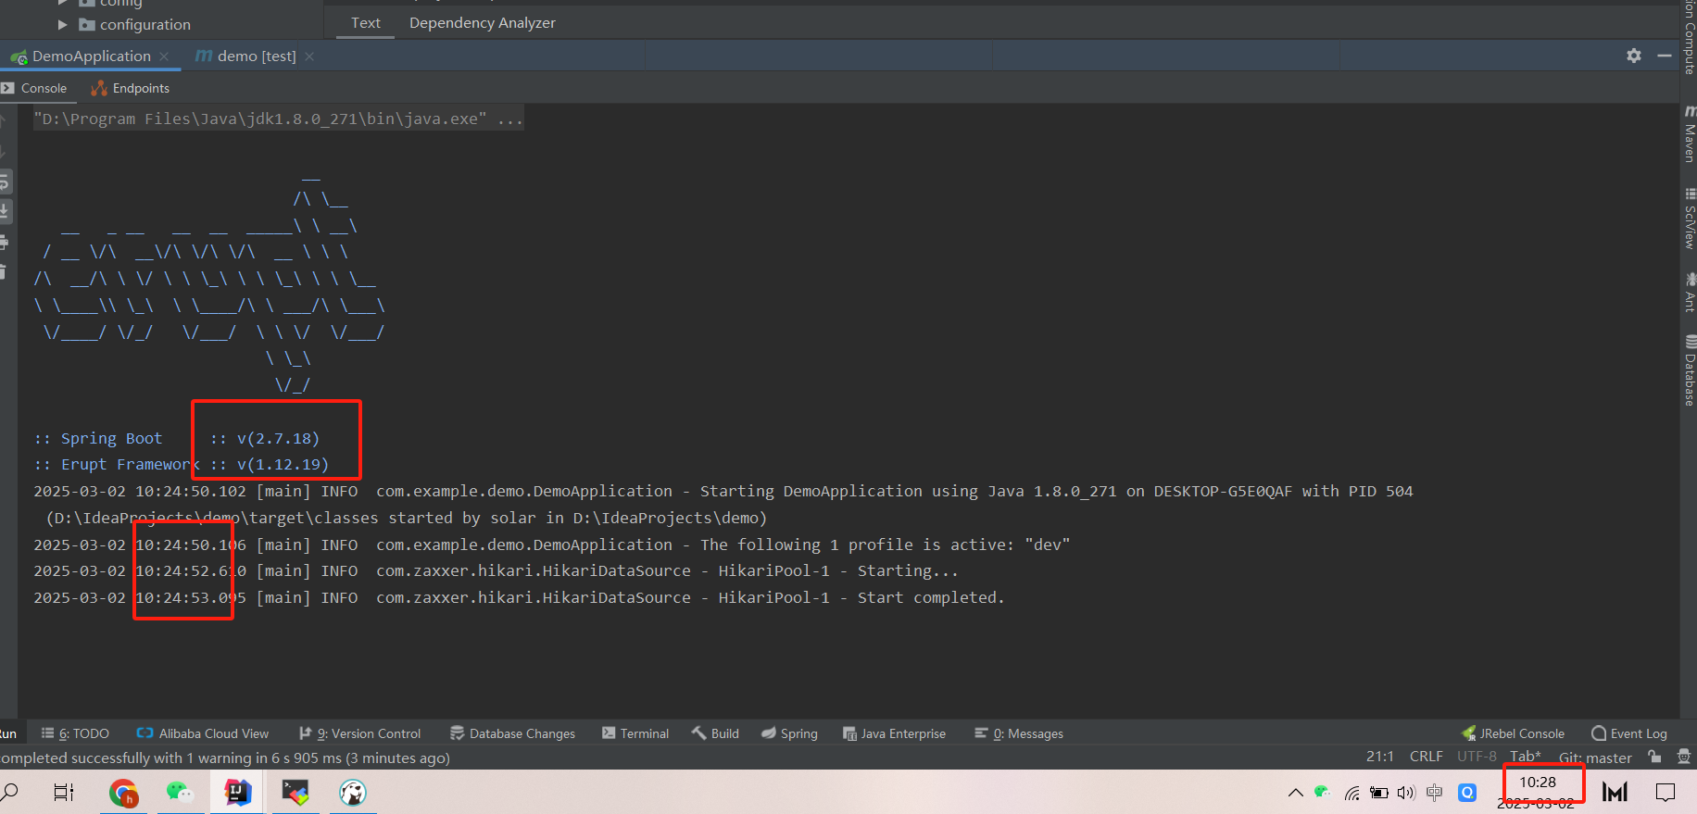Open WeChat from the taskbar
Screen dimensions: 1697x814
[x=181, y=792]
